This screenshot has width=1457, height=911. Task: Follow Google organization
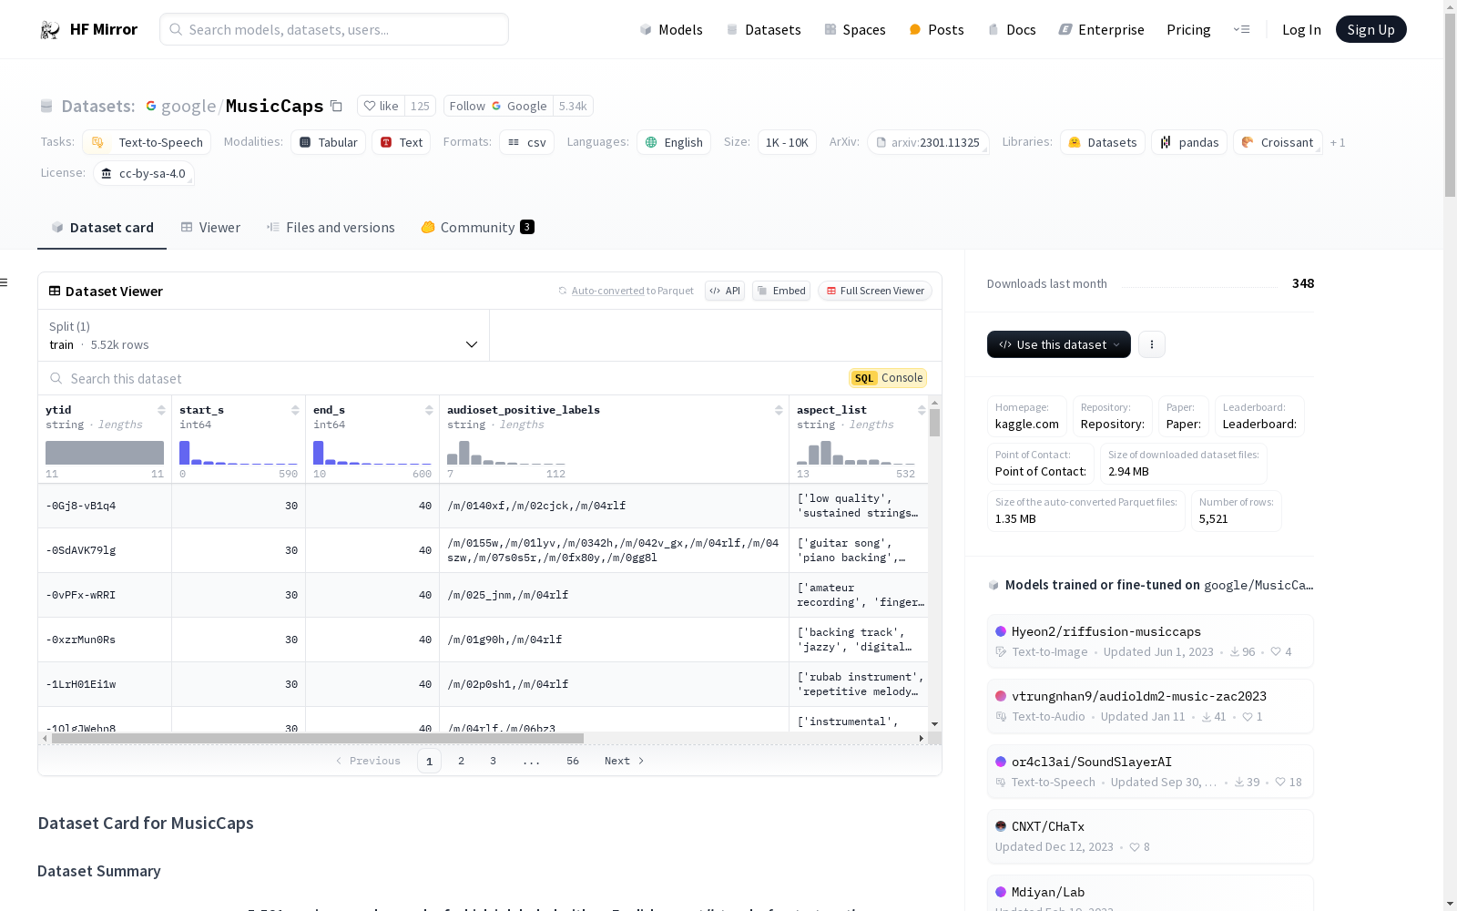click(x=498, y=106)
